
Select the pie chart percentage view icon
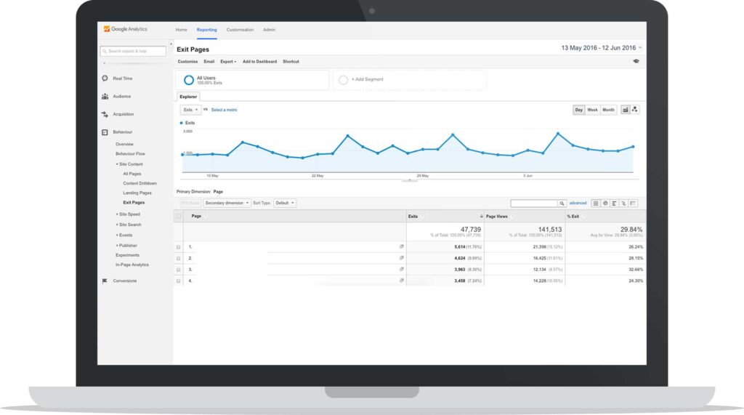(x=605, y=204)
